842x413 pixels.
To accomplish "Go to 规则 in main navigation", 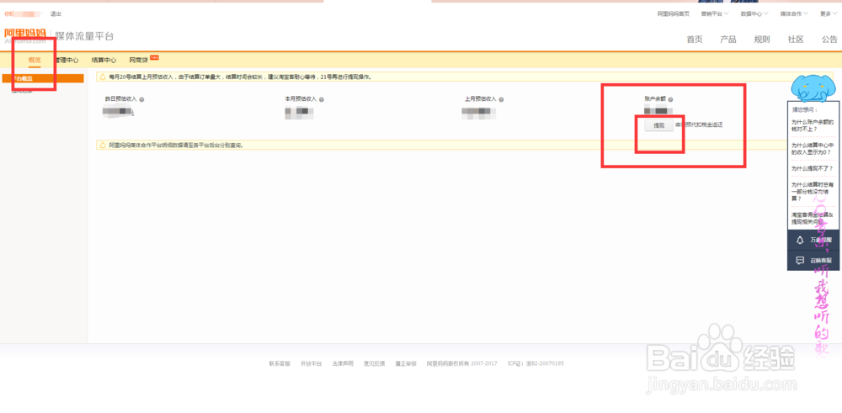I will pyautogui.click(x=762, y=40).
